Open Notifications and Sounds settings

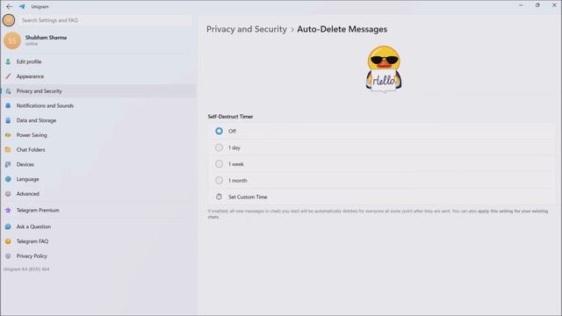98,105
